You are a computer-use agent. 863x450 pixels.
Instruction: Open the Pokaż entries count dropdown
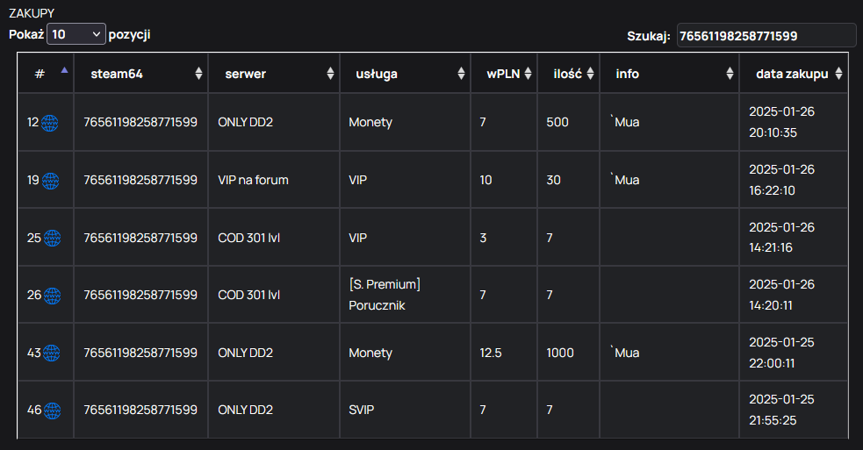(76, 34)
